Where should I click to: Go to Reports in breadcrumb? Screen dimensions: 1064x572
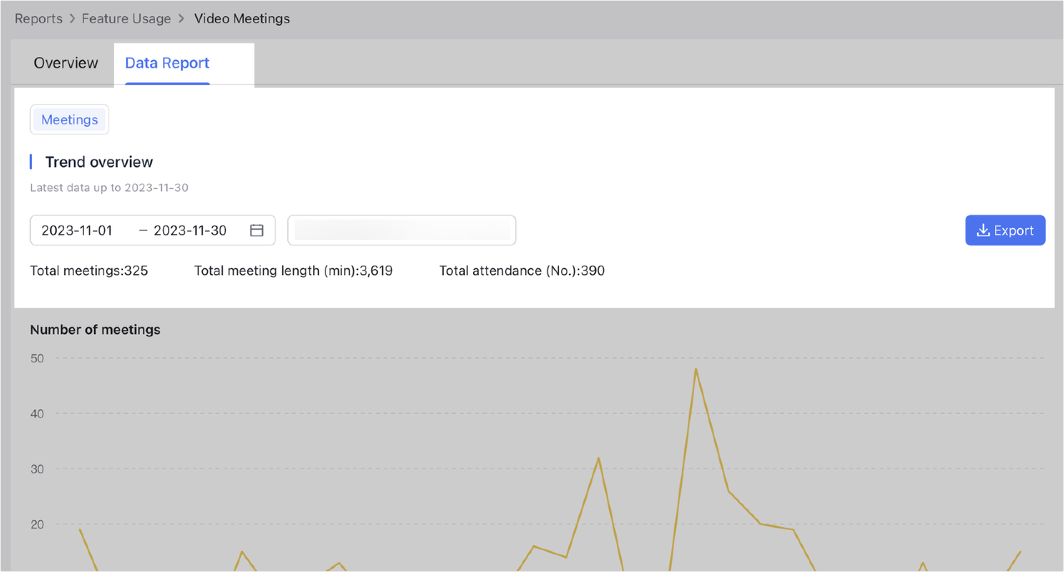[x=38, y=19]
